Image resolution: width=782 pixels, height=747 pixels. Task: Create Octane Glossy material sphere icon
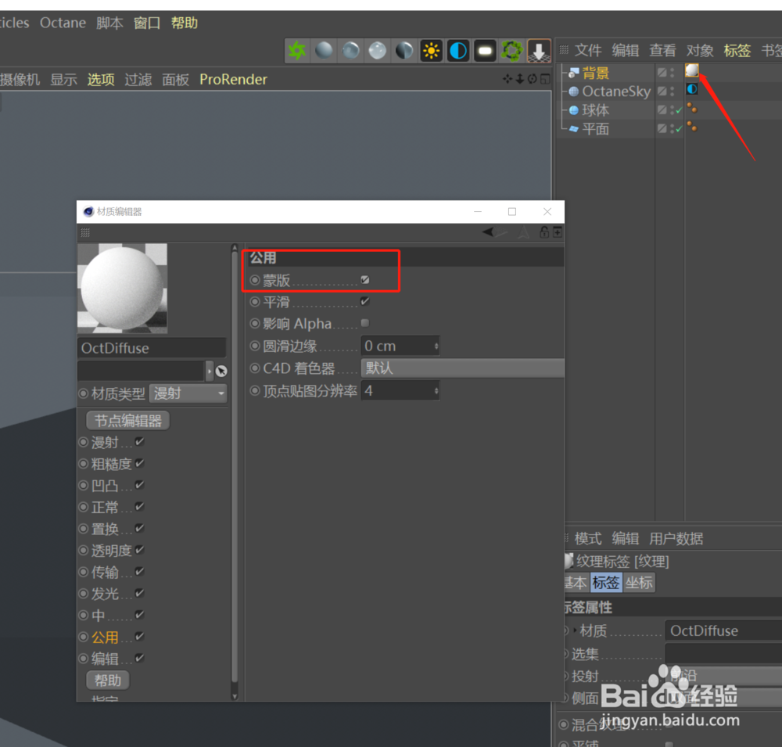pyautogui.click(x=350, y=50)
